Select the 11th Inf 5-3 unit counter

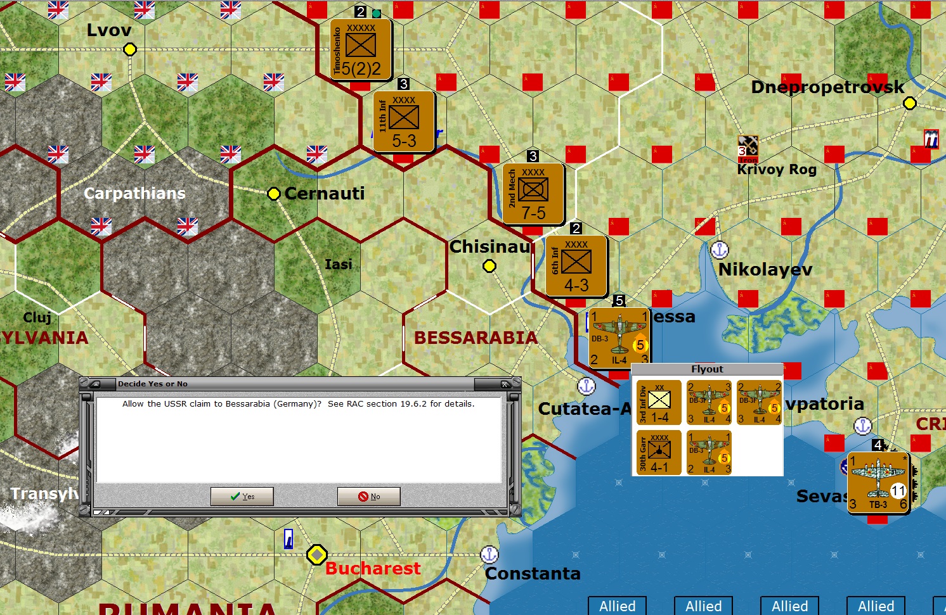(x=404, y=122)
